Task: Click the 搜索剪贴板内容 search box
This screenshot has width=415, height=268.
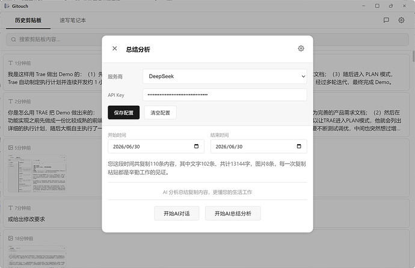Action: (207, 40)
